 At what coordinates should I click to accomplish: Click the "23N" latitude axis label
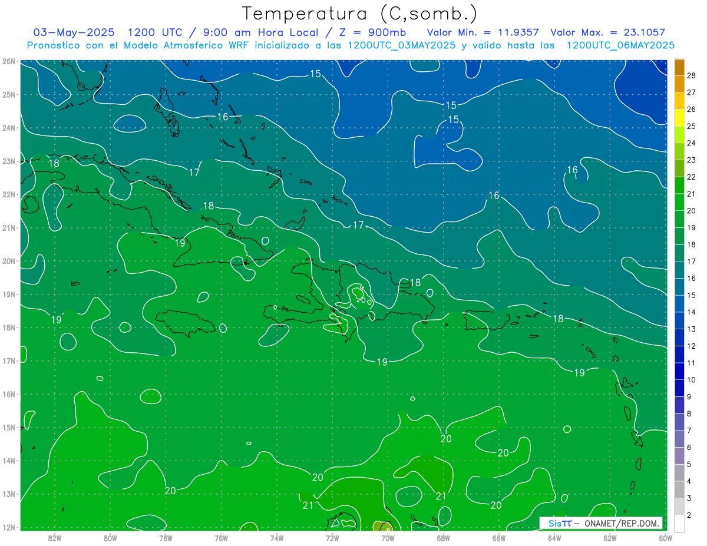tap(9, 161)
